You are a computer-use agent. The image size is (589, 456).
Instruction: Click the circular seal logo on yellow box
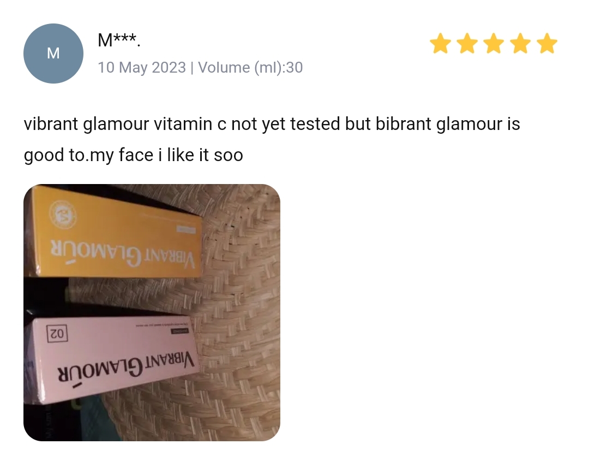[63, 215]
